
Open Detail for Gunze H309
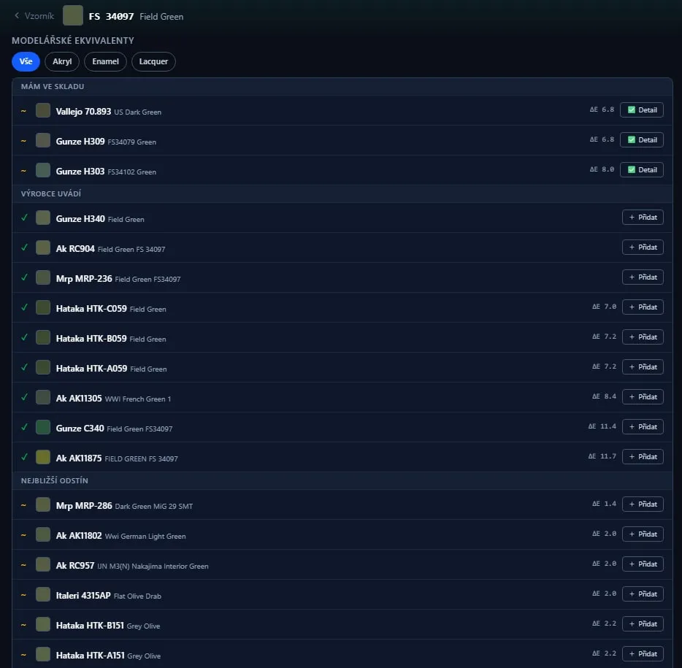[x=641, y=140]
